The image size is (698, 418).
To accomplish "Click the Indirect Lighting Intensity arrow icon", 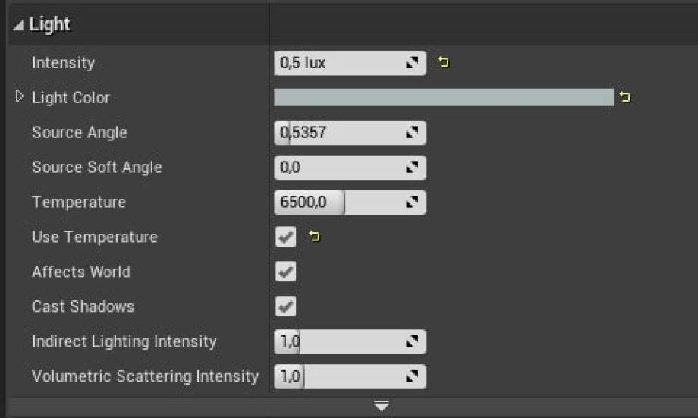I will 413,342.
